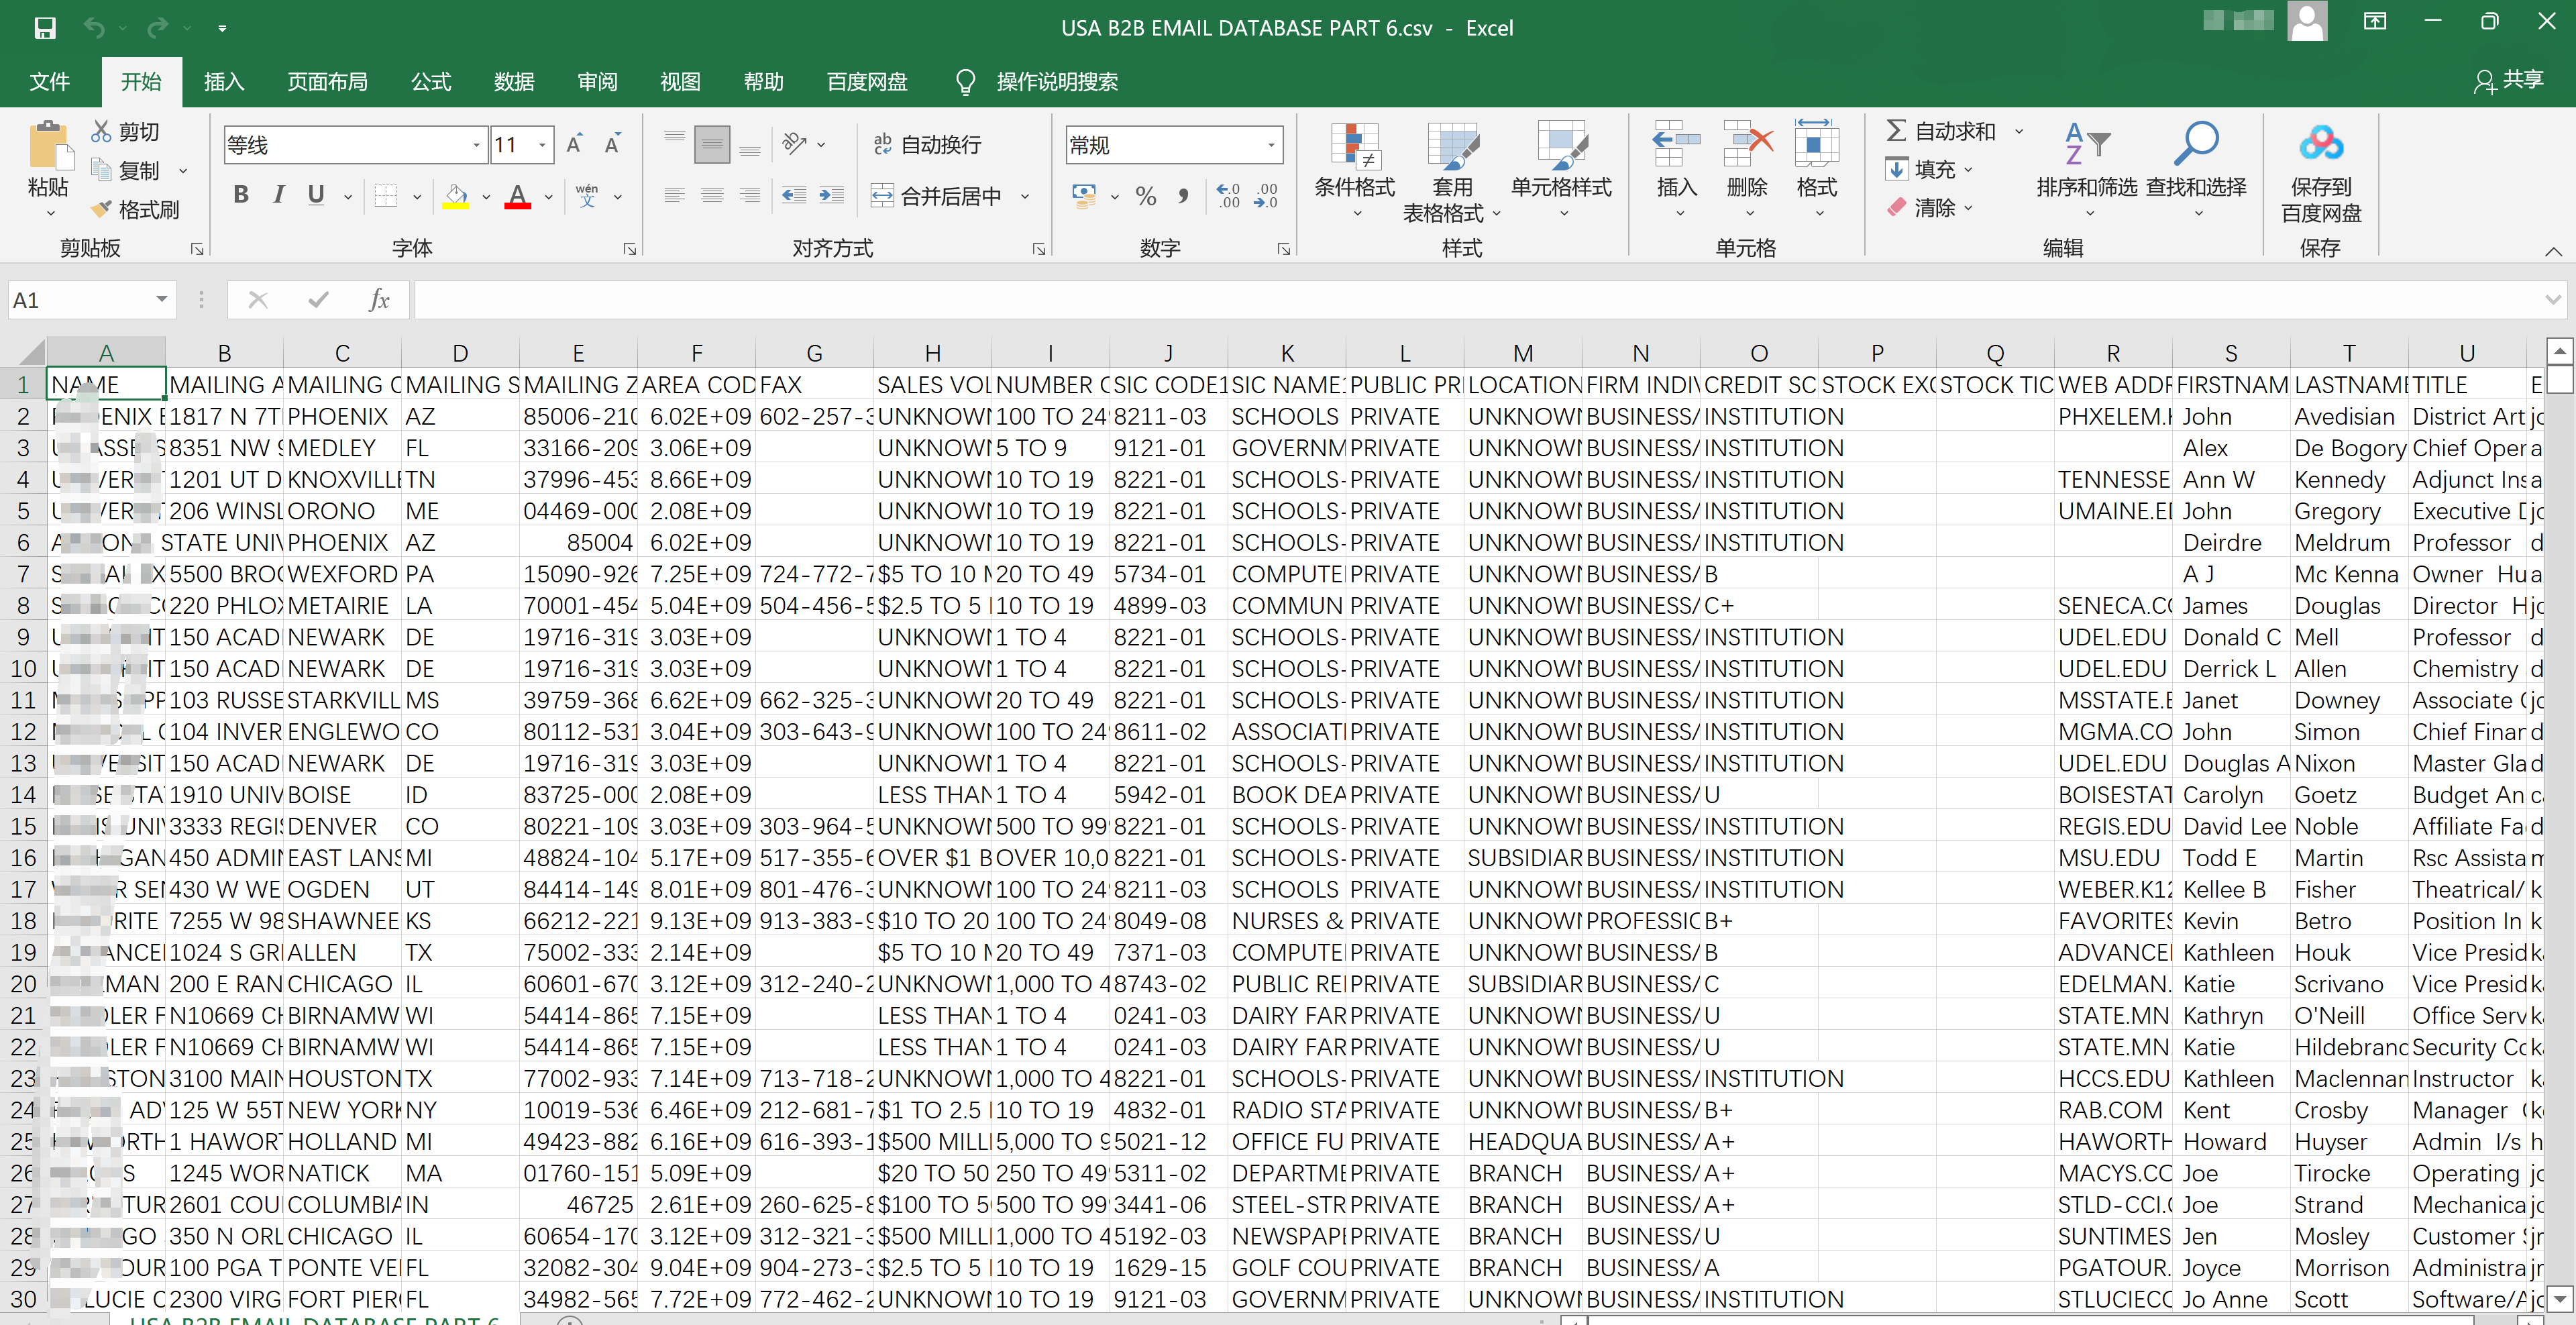
Task: Toggle center alignment
Action: 712,195
